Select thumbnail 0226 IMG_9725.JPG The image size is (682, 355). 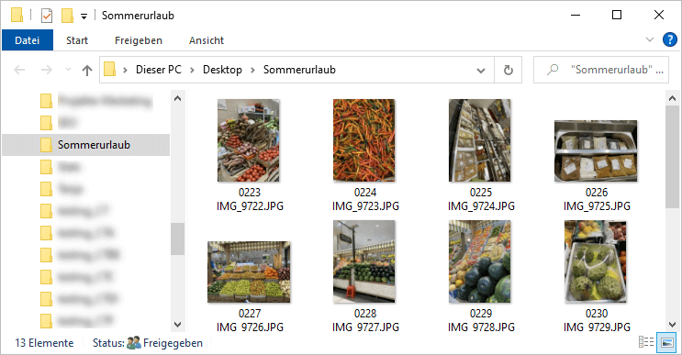[596, 151]
